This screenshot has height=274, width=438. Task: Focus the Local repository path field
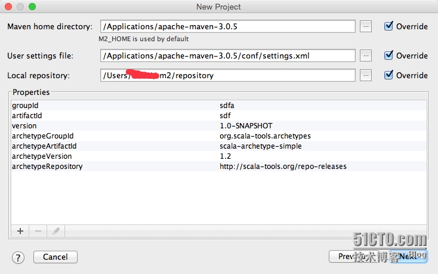coord(228,75)
